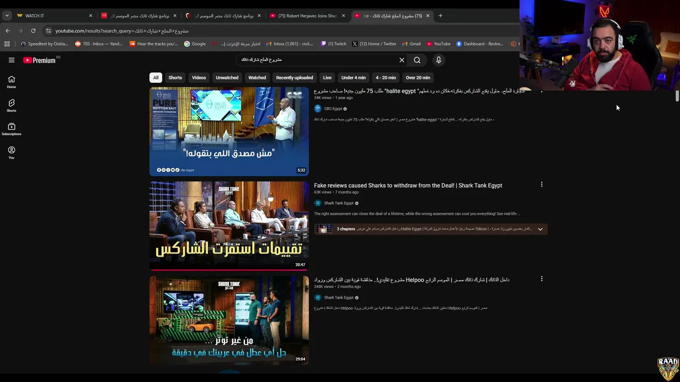Open the apps grid in bookmarks bar
This screenshot has height=382, width=680.
[7, 44]
